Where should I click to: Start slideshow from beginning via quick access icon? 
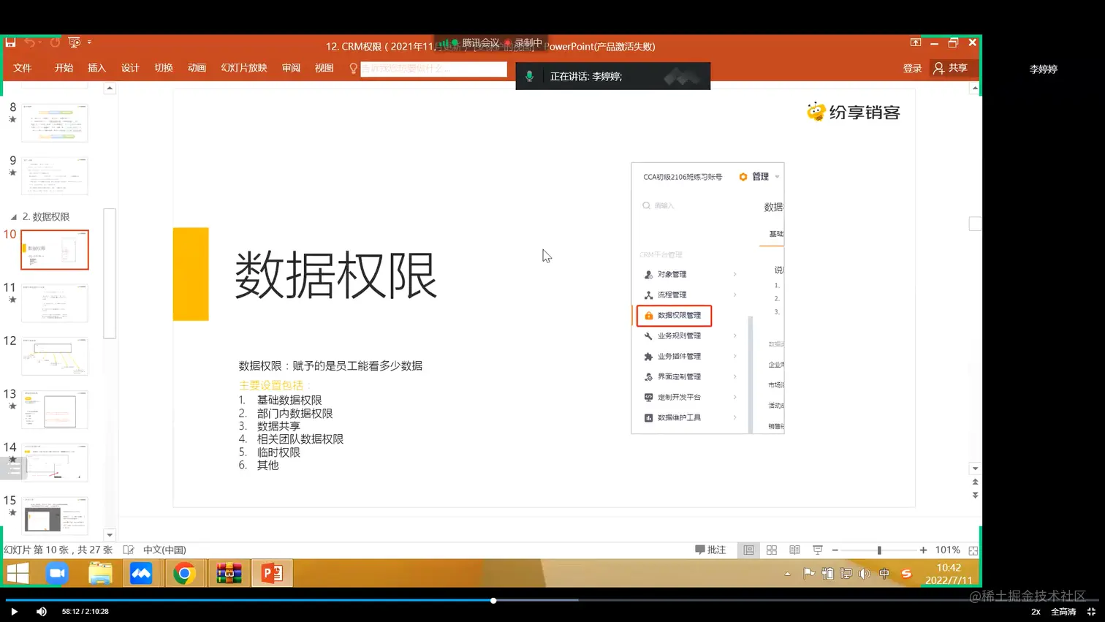[x=74, y=42]
